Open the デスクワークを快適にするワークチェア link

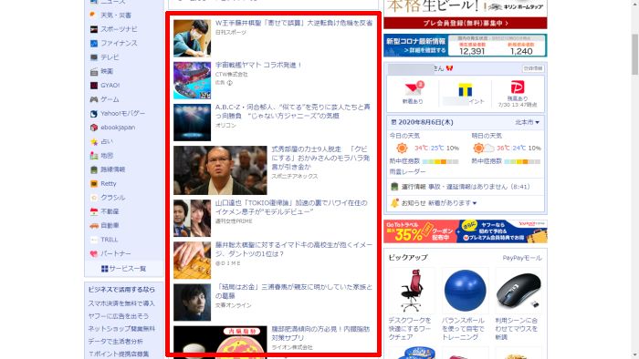coord(410,329)
